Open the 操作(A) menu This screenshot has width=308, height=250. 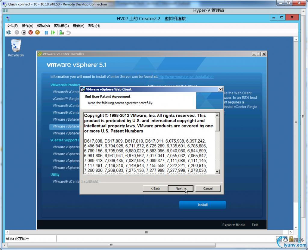pos(27,26)
